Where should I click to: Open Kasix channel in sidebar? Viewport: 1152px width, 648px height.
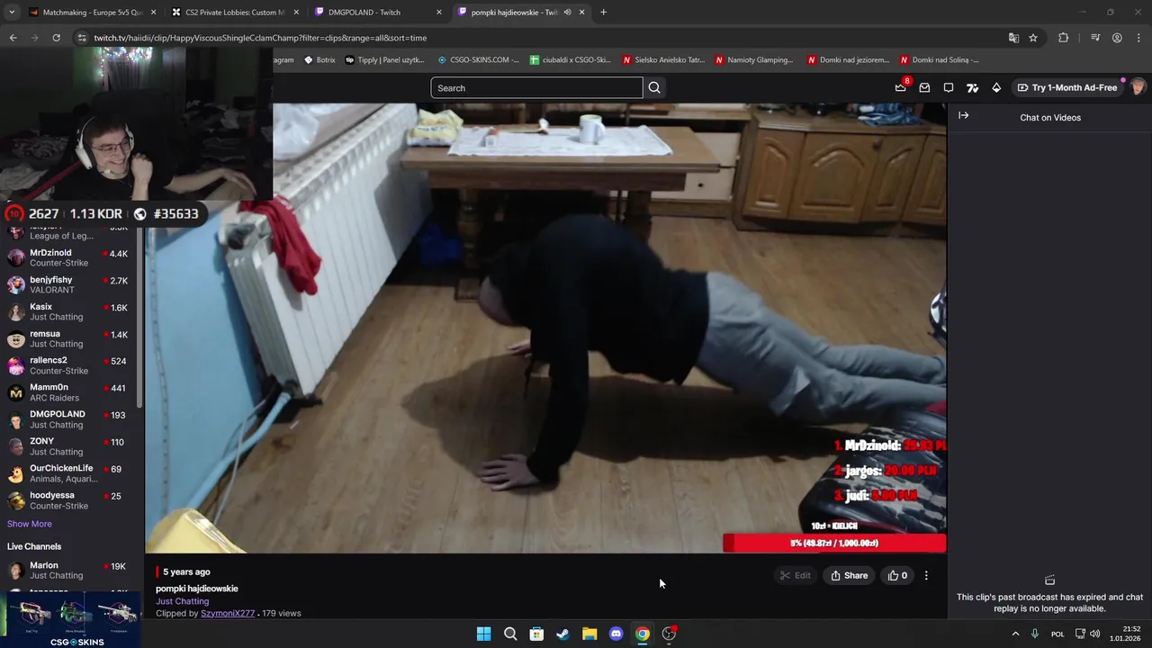coord(69,312)
